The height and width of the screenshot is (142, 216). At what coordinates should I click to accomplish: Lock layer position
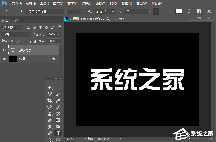pos(24,41)
